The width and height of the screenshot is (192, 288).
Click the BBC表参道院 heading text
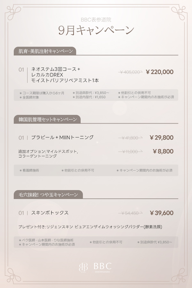(96, 20)
